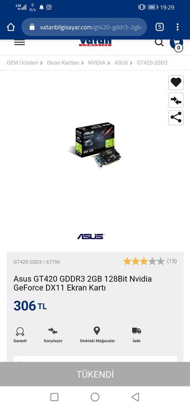Open the browser tabs counter showing 5
Screen dimensions: 190x408
pos(159,27)
